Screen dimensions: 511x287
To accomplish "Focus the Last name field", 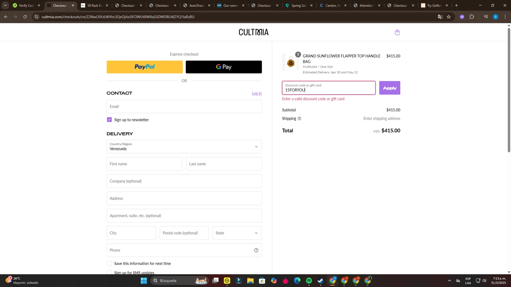I will point(224,164).
